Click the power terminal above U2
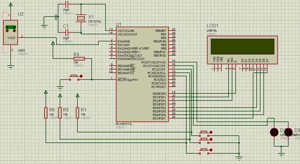 point(11,4)
